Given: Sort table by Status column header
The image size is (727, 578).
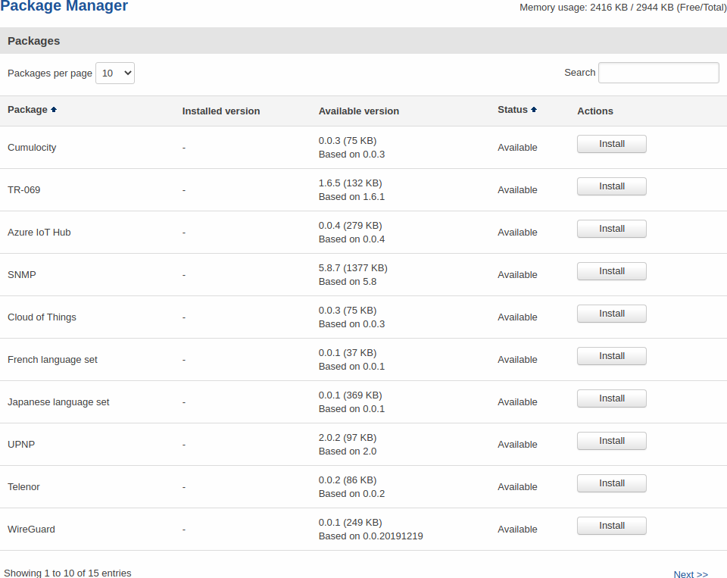Looking at the screenshot, I should 512,110.
